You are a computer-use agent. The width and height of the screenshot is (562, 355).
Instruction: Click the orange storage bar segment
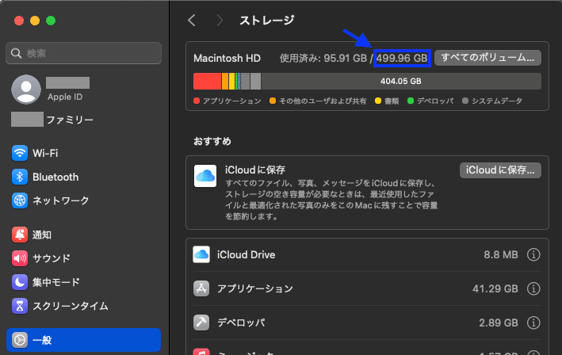click(225, 82)
